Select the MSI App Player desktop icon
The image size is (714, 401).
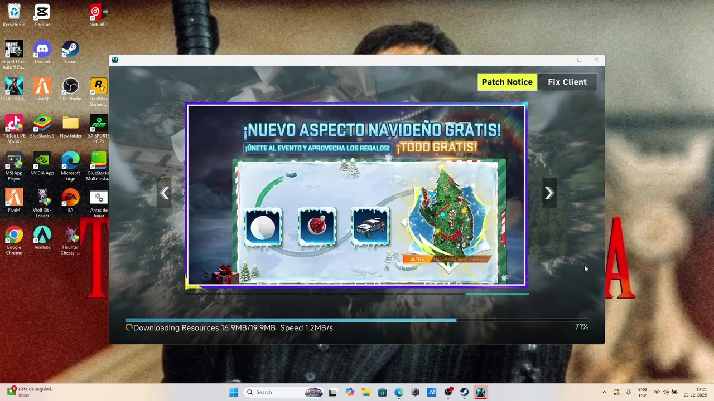(14, 166)
